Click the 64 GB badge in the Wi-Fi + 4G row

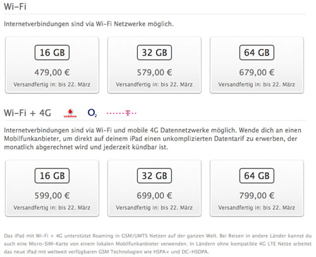click(257, 176)
